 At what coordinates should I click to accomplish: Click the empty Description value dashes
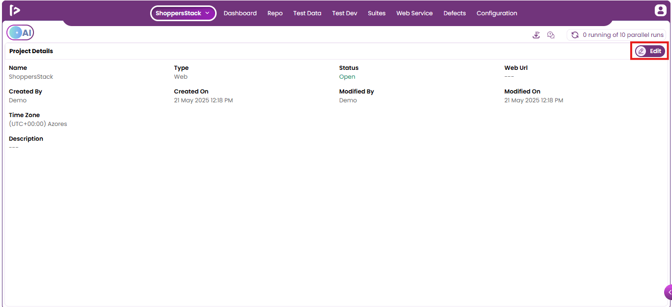point(14,148)
